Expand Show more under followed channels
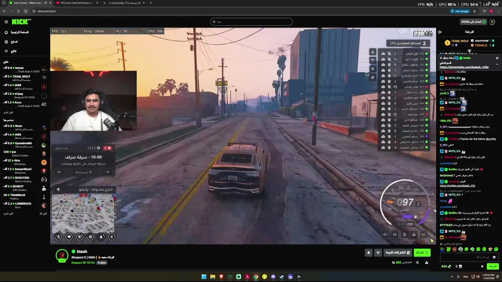This screenshot has height=282, width=502. tap(8, 112)
